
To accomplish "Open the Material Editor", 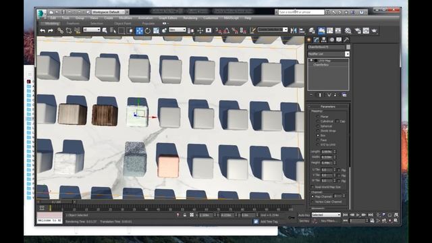I will click(348, 31).
